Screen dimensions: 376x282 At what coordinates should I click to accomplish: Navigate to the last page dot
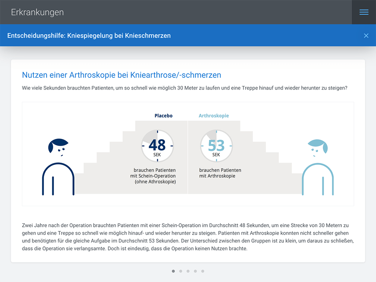point(203,271)
